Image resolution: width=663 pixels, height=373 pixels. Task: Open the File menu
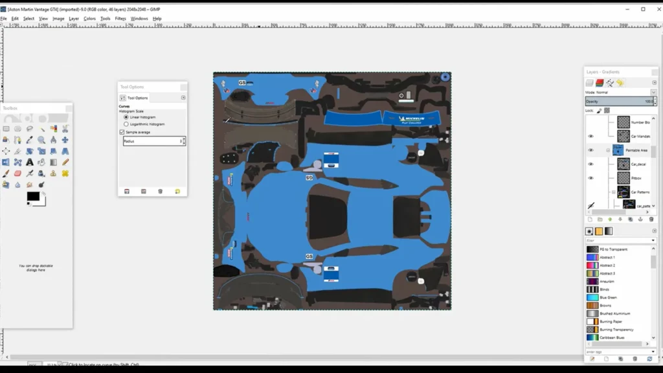coord(3,19)
